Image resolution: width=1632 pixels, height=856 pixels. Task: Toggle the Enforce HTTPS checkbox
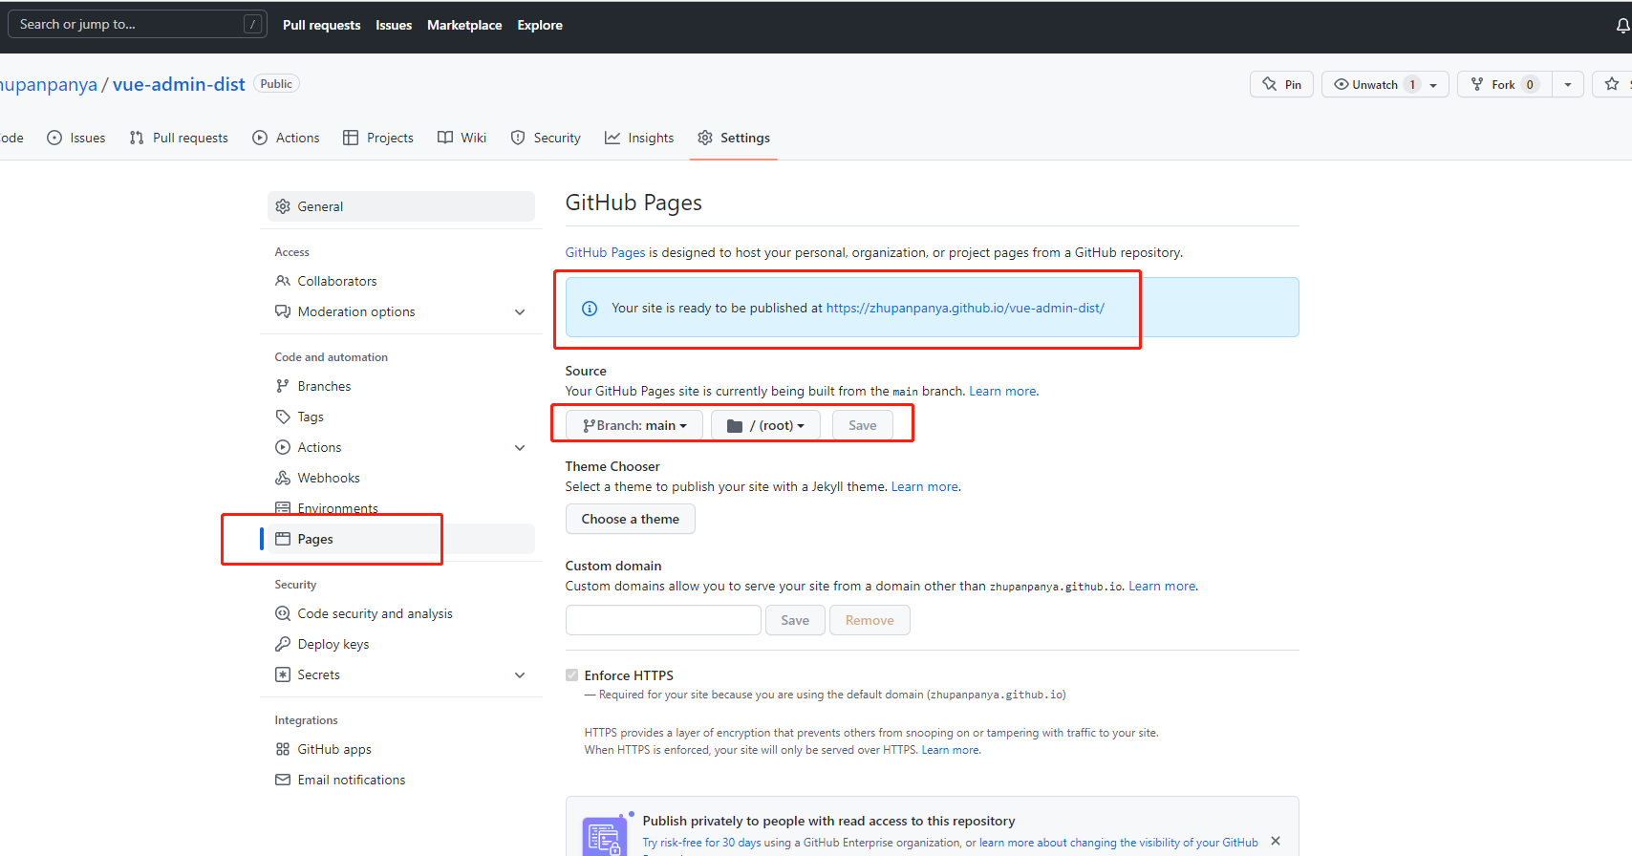tap(571, 675)
